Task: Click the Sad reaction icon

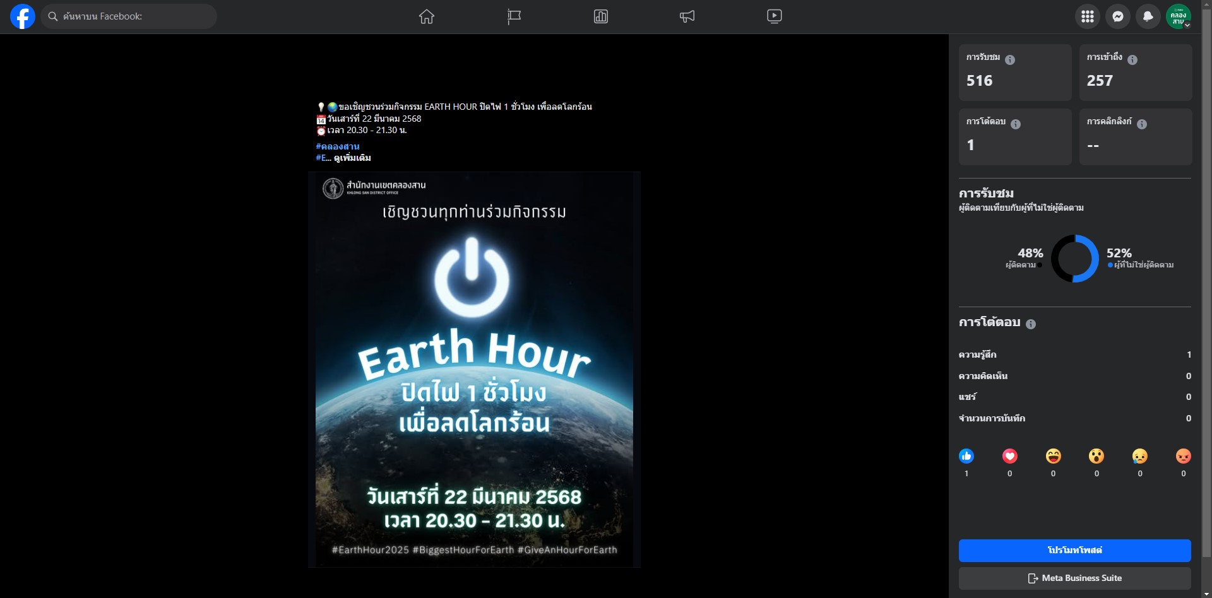Action: [x=1140, y=456]
